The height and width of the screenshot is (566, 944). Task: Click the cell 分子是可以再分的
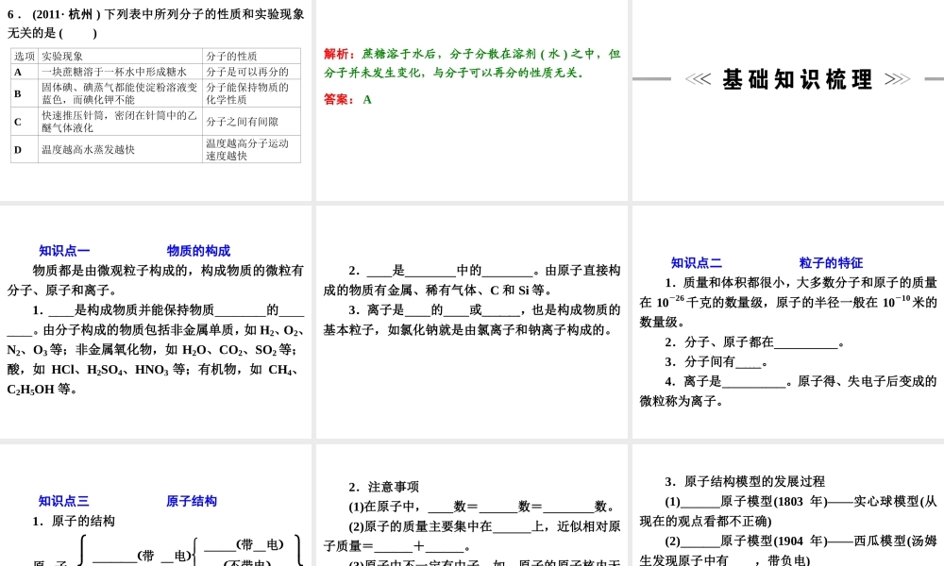(252, 72)
